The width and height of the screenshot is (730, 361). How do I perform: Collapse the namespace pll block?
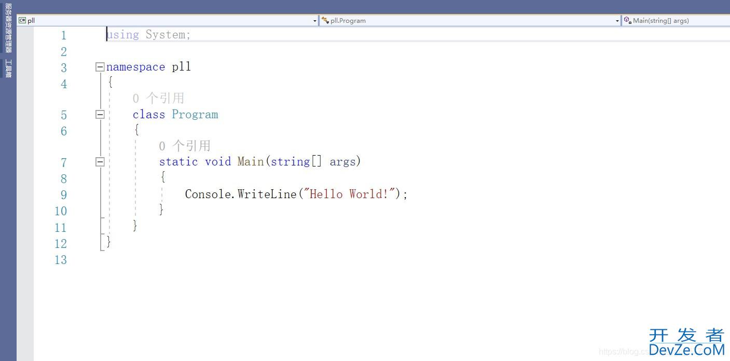[x=100, y=67]
